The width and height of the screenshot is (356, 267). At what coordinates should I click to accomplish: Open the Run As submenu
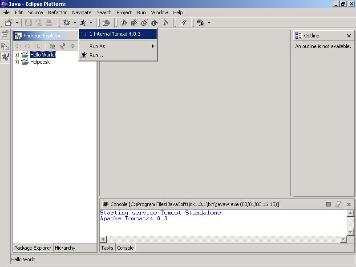click(x=118, y=46)
